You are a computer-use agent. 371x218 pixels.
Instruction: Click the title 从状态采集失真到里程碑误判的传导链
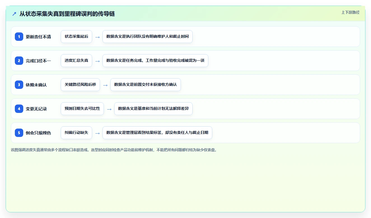point(67,14)
